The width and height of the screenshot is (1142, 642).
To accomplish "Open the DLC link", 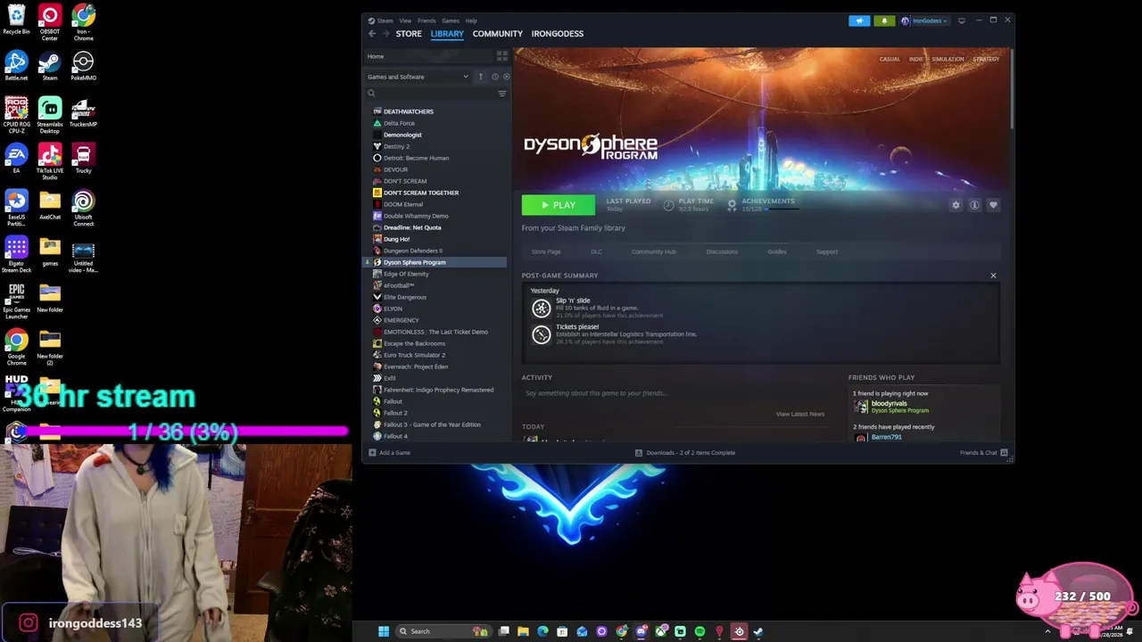I will tap(596, 251).
